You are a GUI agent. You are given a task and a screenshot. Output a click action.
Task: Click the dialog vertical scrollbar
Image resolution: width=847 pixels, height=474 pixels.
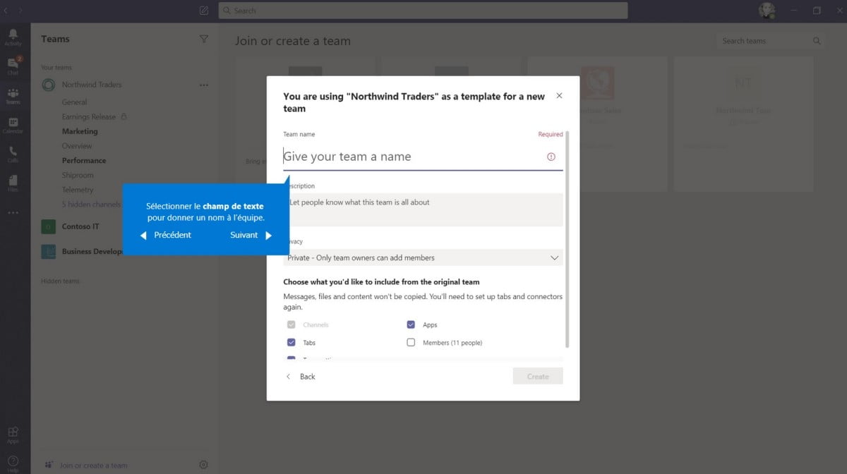(x=567, y=239)
